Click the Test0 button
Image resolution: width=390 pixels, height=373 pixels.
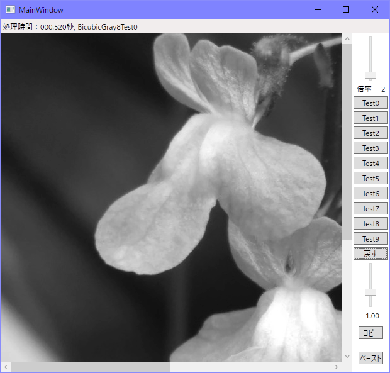pos(370,103)
